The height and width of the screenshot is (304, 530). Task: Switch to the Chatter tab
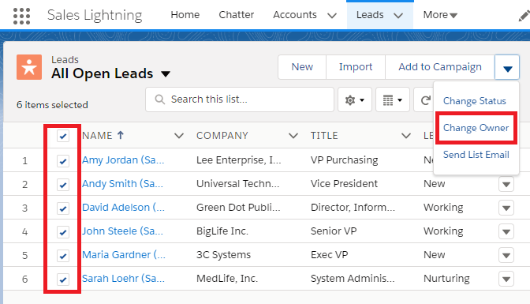[237, 15]
